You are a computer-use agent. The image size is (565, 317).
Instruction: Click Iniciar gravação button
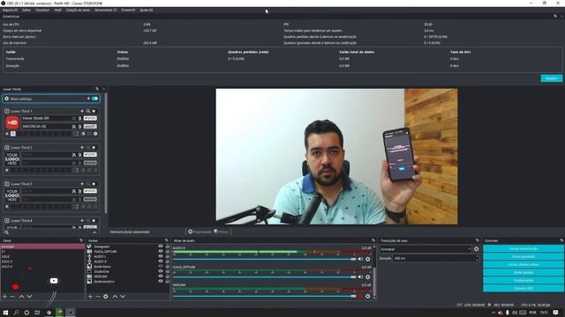point(524,256)
